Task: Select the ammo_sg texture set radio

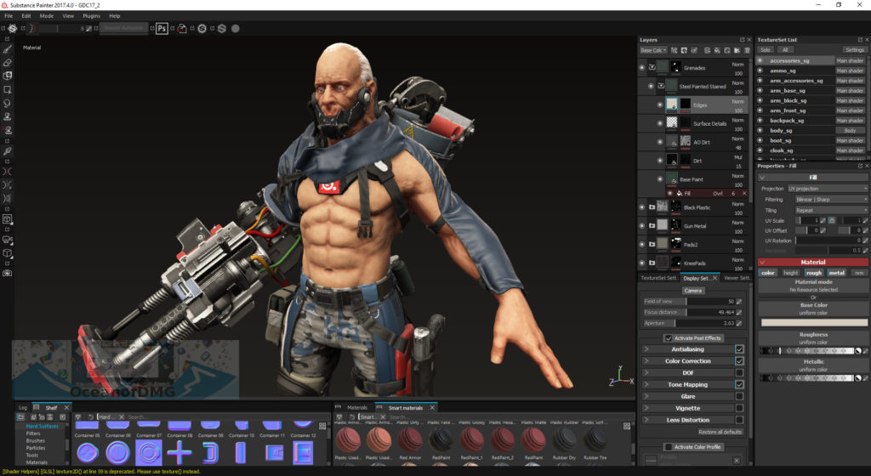Action: tap(760, 71)
